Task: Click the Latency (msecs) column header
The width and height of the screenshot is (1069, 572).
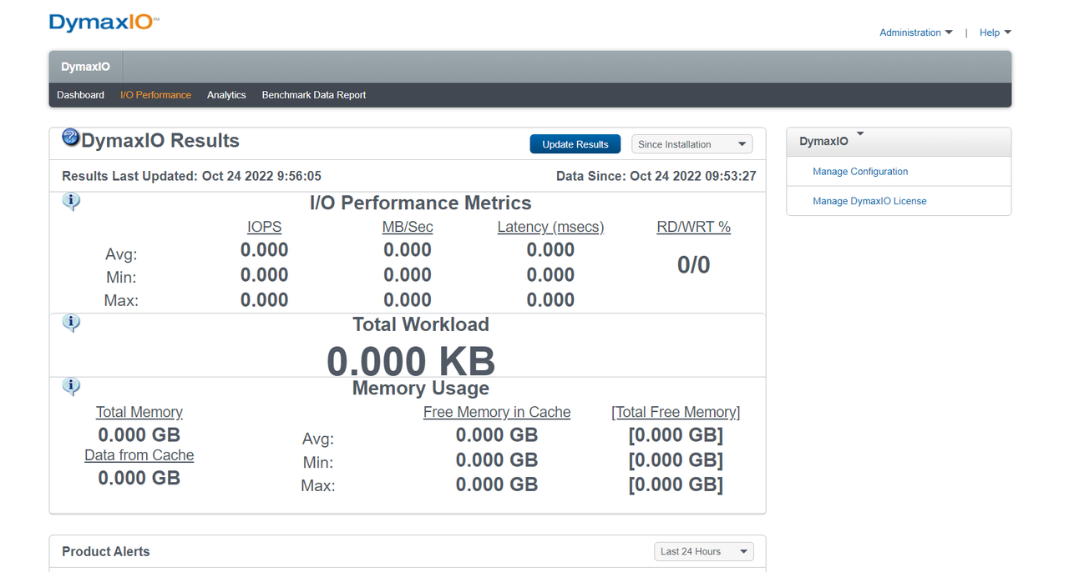Action: click(550, 227)
